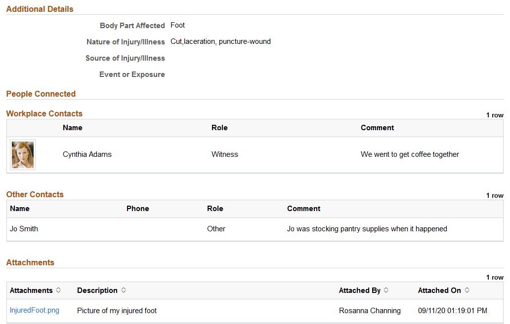Image resolution: width=510 pixels, height=324 pixels.
Task: Click the Body Part Affected value Foot
Action: click(x=177, y=25)
